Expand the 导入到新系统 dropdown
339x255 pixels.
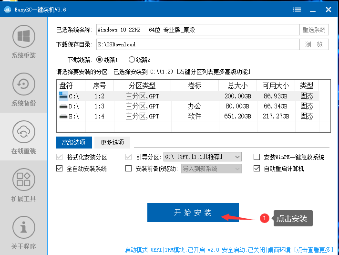(x=211, y=169)
